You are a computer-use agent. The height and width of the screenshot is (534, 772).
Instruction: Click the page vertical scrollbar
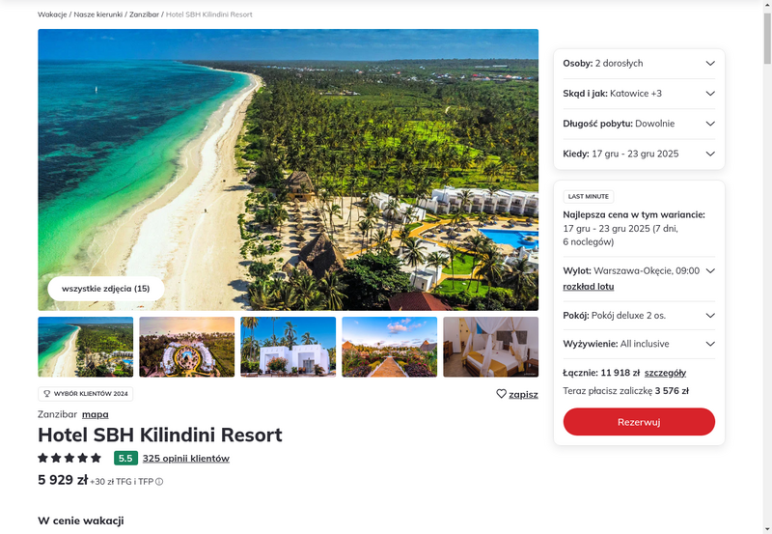[767, 267]
